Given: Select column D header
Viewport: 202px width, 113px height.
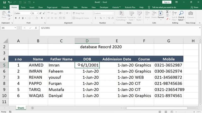Looking at the screenshot, I should (87, 41).
